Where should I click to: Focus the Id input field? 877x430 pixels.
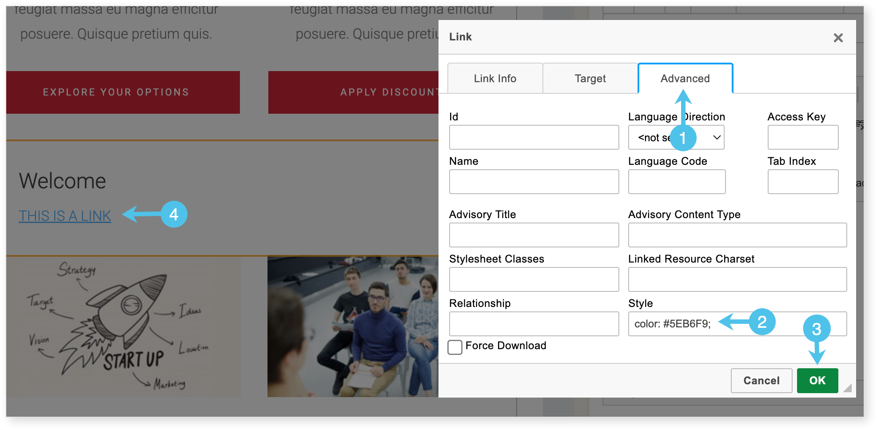(534, 137)
